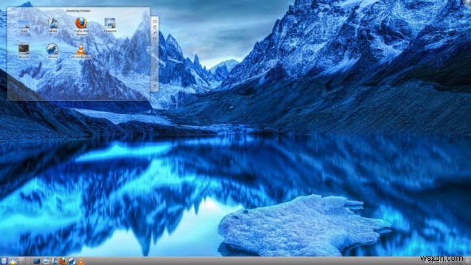Viewport: 471px width, 265px height.
Task: Click the widget handle resize icon
Action: (154, 21)
